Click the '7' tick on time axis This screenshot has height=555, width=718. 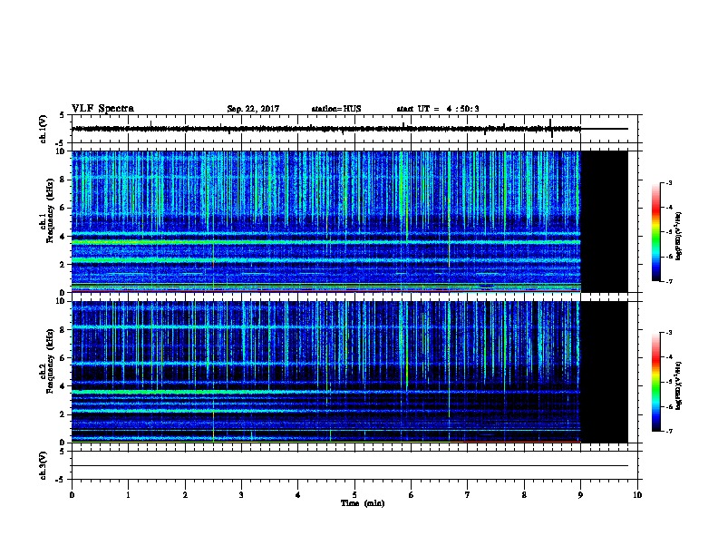tap(468, 495)
